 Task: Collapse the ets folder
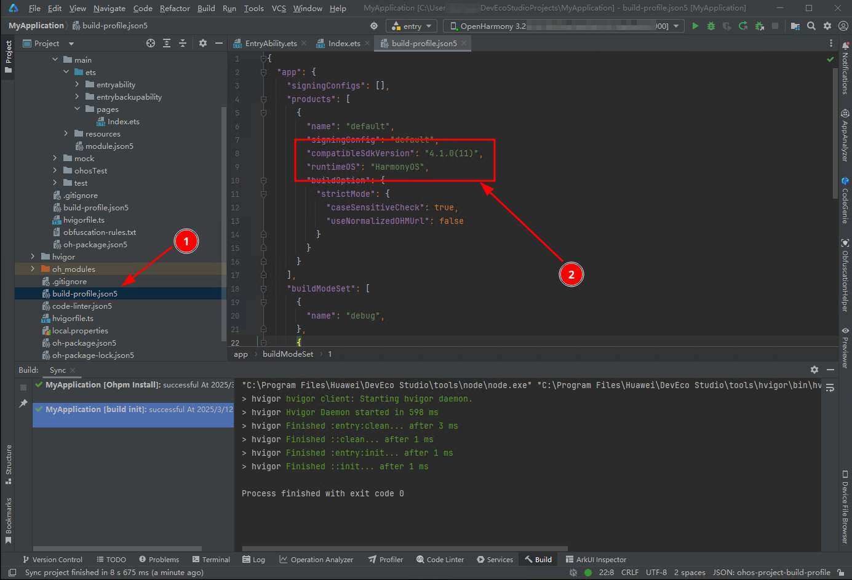(x=66, y=72)
